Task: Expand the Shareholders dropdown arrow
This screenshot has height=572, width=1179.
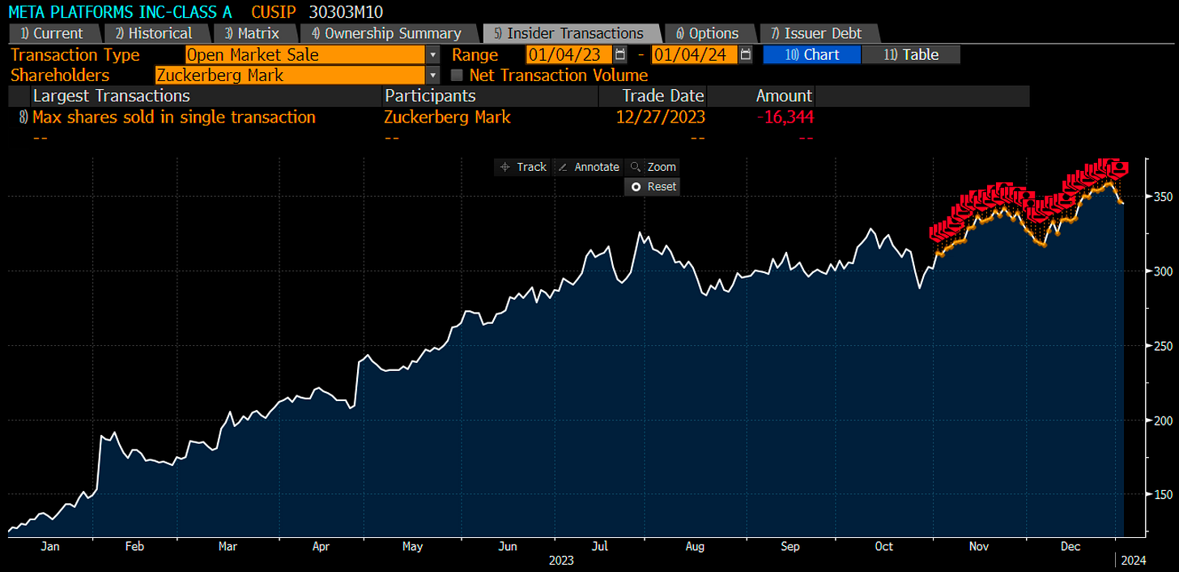Action: pyautogui.click(x=433, y=75)
